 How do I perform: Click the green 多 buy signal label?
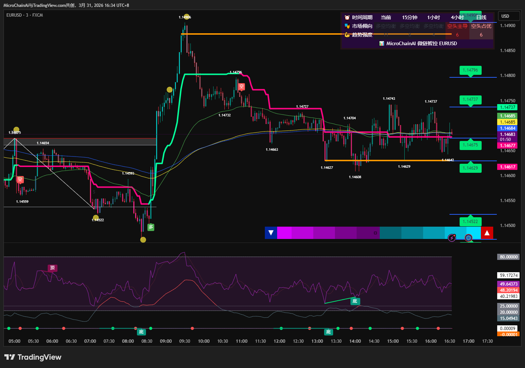coord(151,227)
